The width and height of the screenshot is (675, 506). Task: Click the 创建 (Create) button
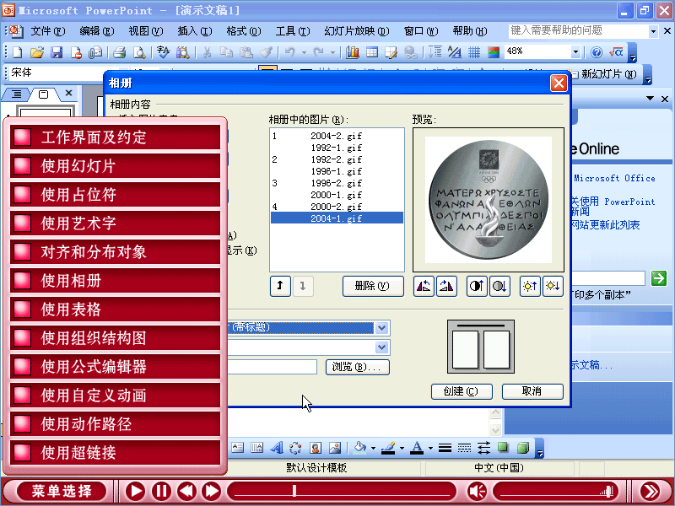click(x=461, y=391)
